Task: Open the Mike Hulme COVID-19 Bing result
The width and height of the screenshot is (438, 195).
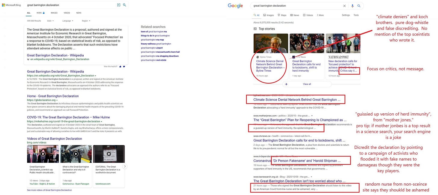Action: tap(68, 117)
